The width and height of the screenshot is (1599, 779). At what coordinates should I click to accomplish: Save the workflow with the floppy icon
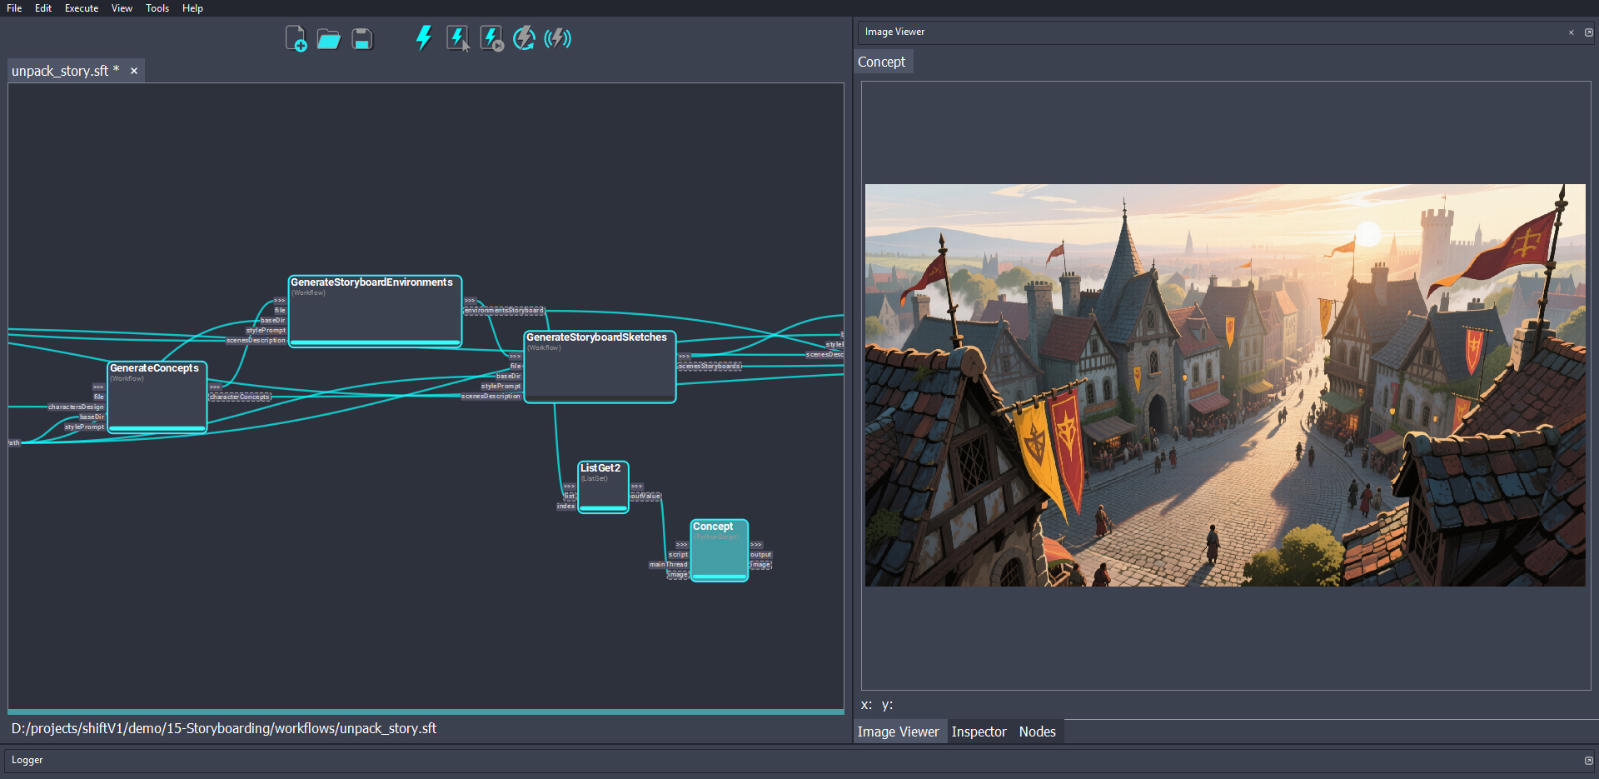coord(362,39)
